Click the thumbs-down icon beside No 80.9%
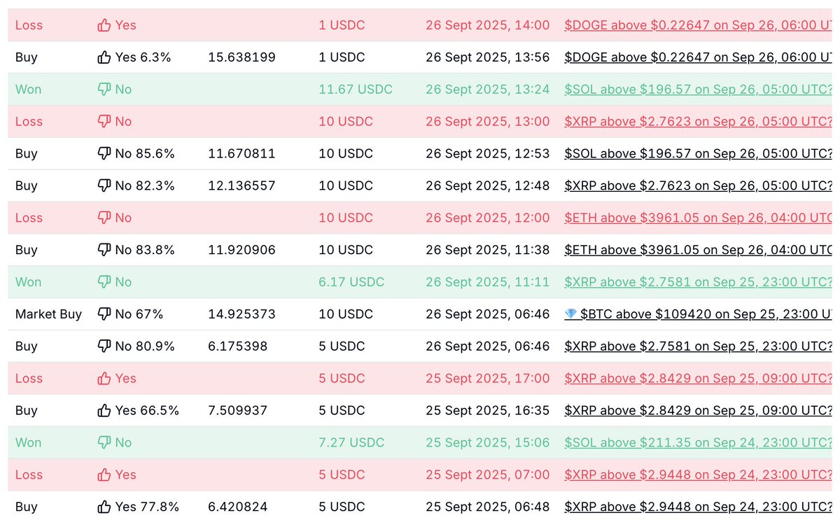The image size is (840, 520). click(104, 346)
